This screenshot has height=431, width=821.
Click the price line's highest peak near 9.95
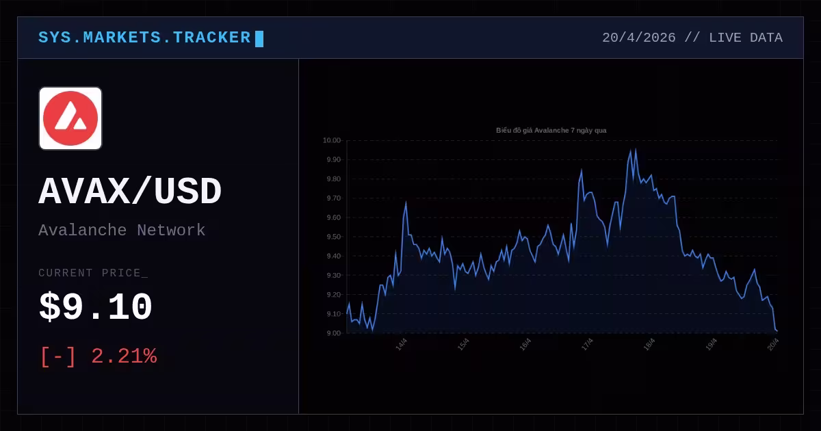pos(636,149)
